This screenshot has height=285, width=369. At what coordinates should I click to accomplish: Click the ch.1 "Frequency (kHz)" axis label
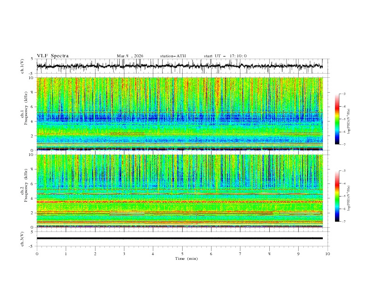(26, 109)
